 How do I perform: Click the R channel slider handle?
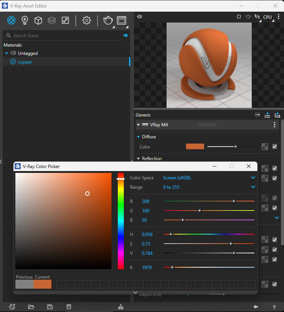[x=234, y=201]
